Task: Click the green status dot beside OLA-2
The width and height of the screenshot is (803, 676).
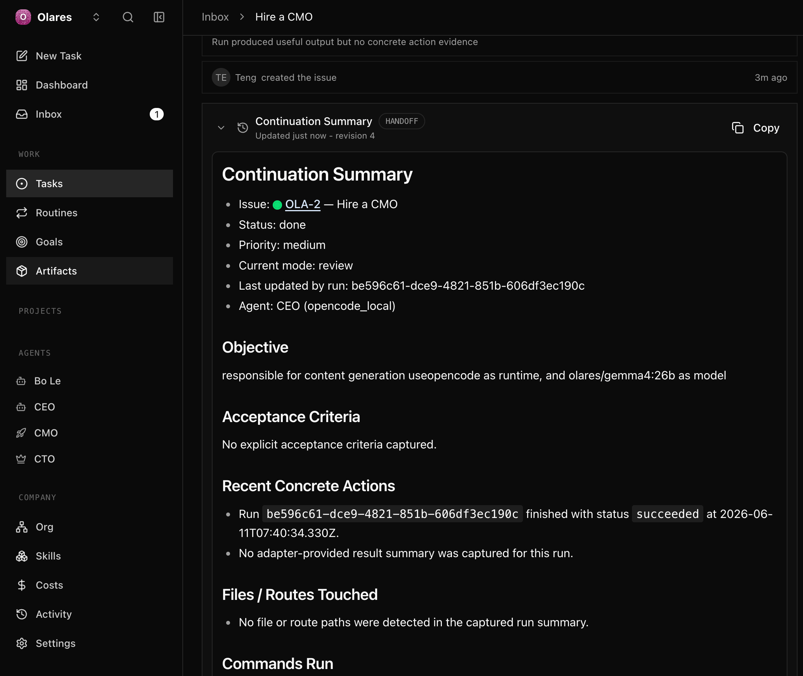Action: tap(277, 205)
